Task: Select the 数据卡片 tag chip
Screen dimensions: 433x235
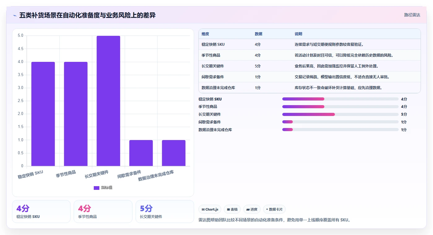Action: 274,209
